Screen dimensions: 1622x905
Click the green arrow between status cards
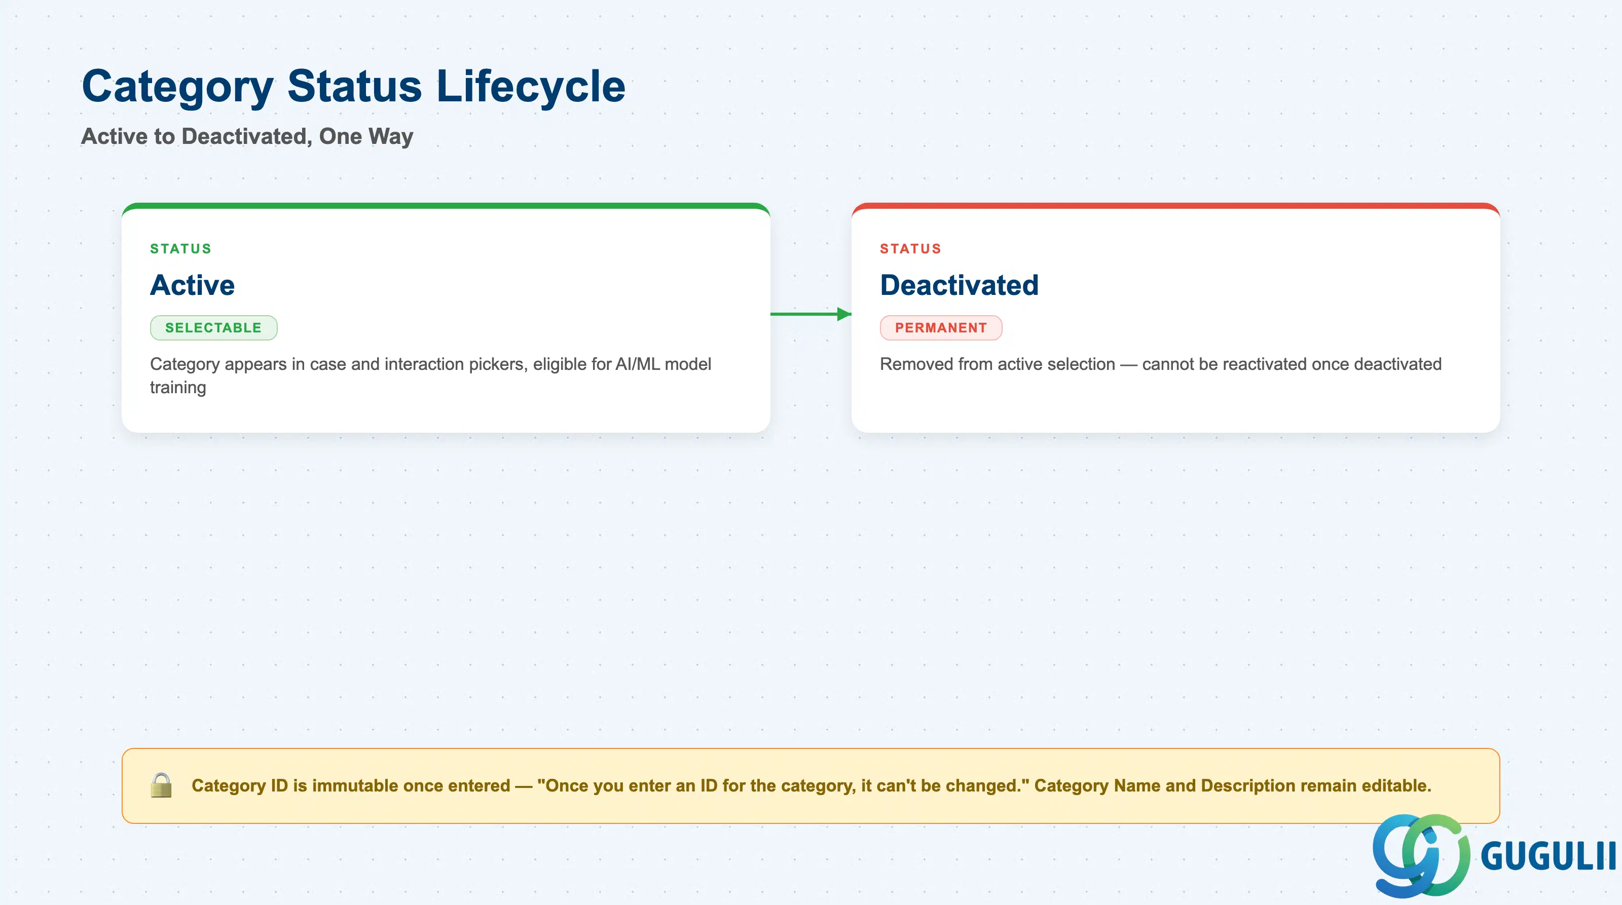pyautogui.click(x=811, y=314)
